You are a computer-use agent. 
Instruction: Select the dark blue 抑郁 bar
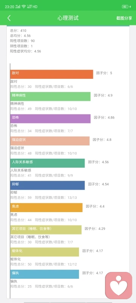click(47, 185)
